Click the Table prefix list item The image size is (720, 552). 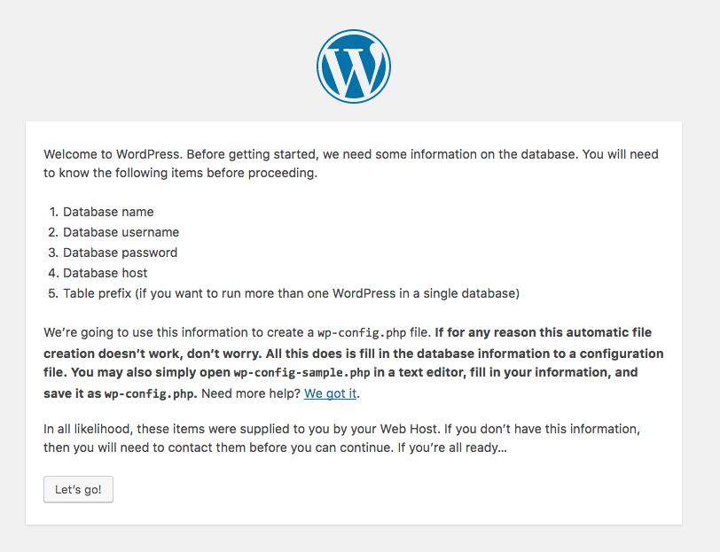(x=291, y=293)
